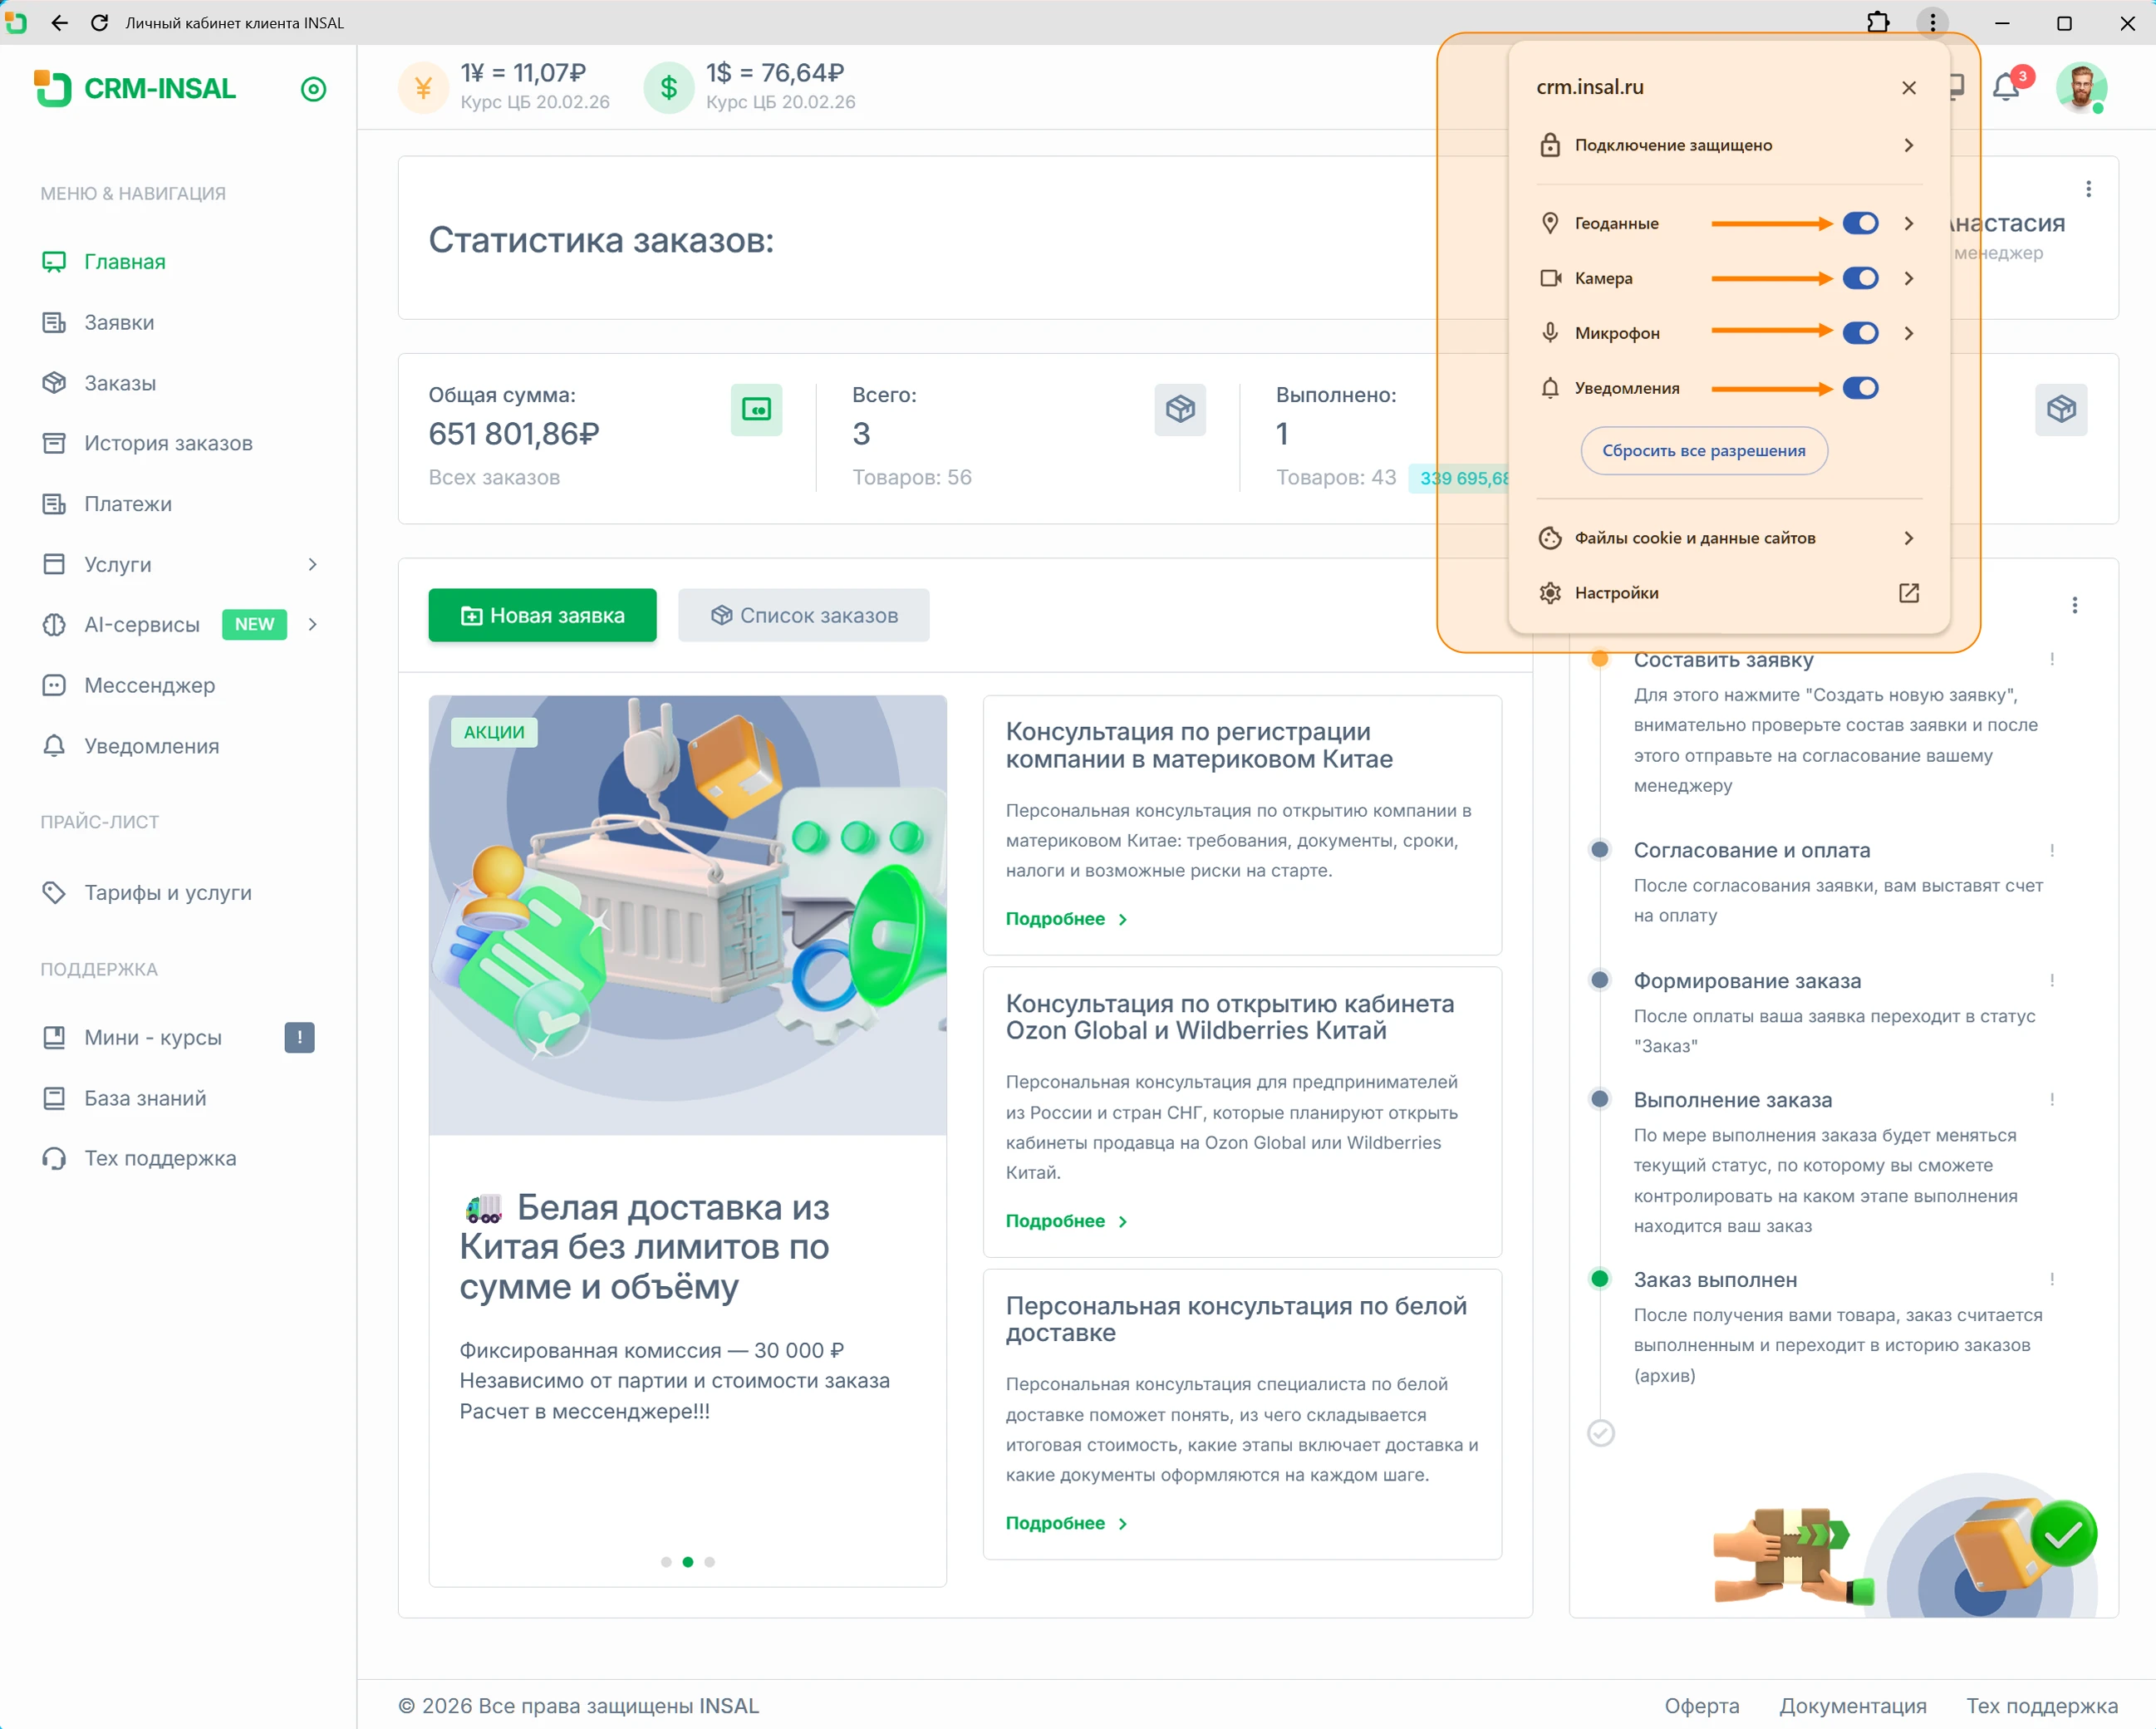The image size is (2156, 1729).
Task: Expand the AI-сервисы sidebar submenu
Action: 313,624
